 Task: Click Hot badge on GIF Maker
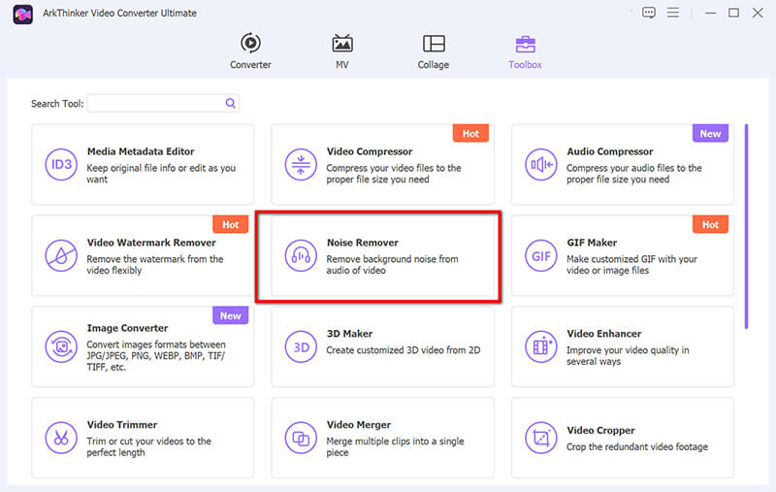[710, 224]
